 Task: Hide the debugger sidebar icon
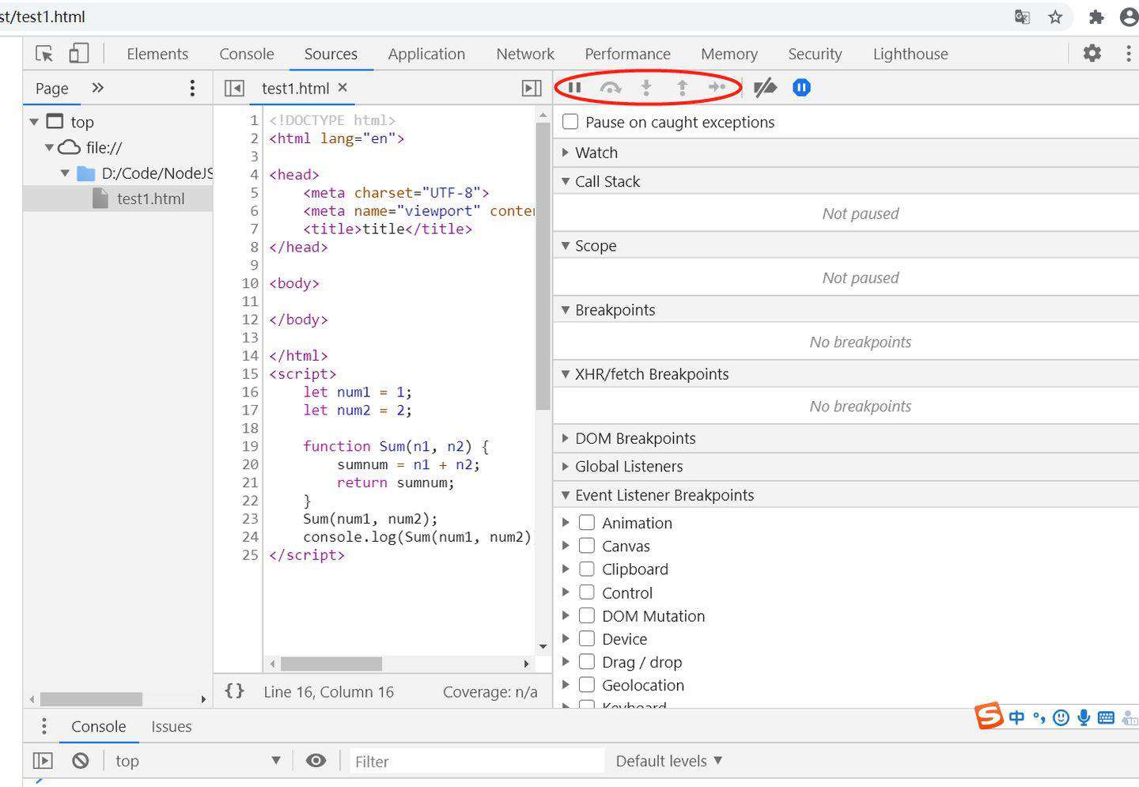(x=532, y=88)
